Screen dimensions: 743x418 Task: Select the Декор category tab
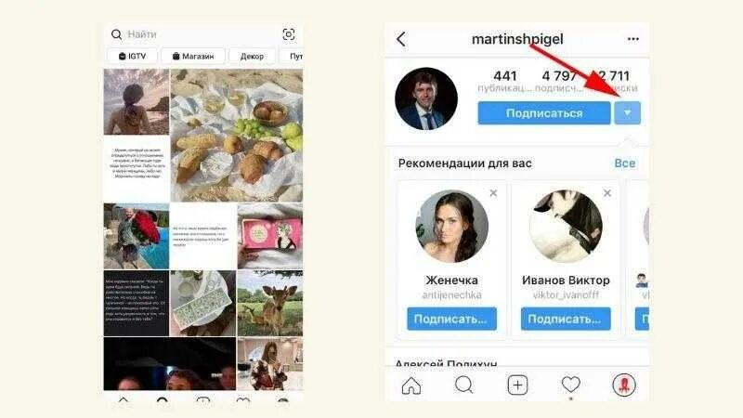pos(252,56)
